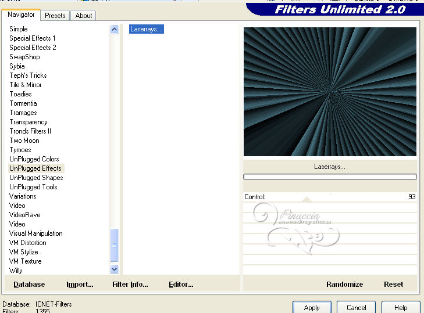Open Filter Info...
424x313 pixels.
tap(130, 285)
